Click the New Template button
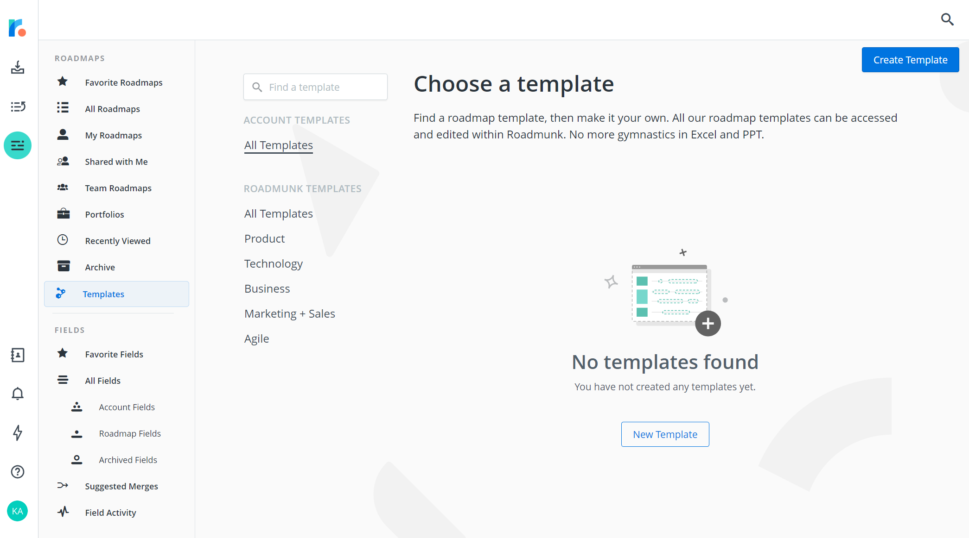This screenshot has width=969, height=538. point(665,434)
